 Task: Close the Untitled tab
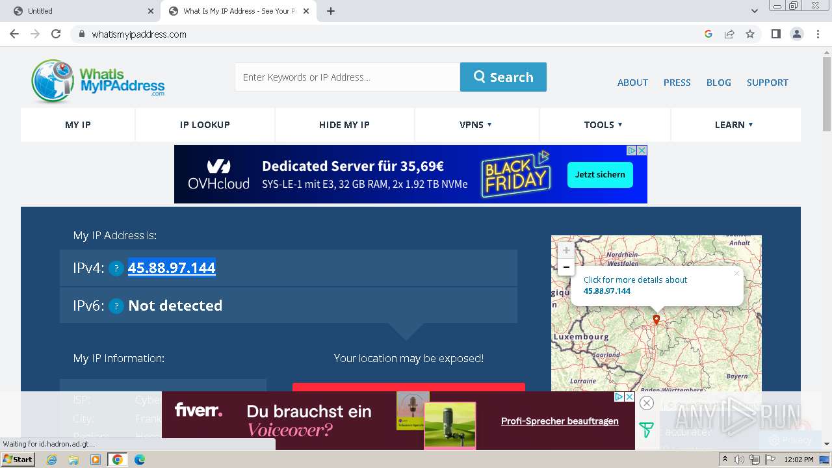(151, 11)
